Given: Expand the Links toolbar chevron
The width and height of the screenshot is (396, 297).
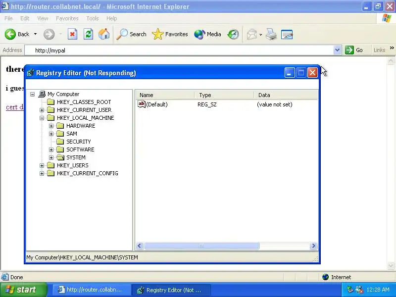Looking at the screenshot, I should coord(392,48).
